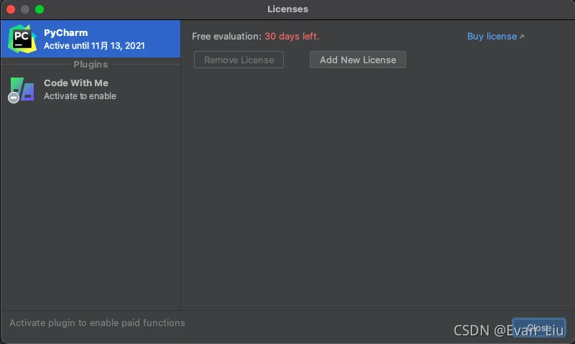
Task: Click the Plugins section header
Action: 91,64
